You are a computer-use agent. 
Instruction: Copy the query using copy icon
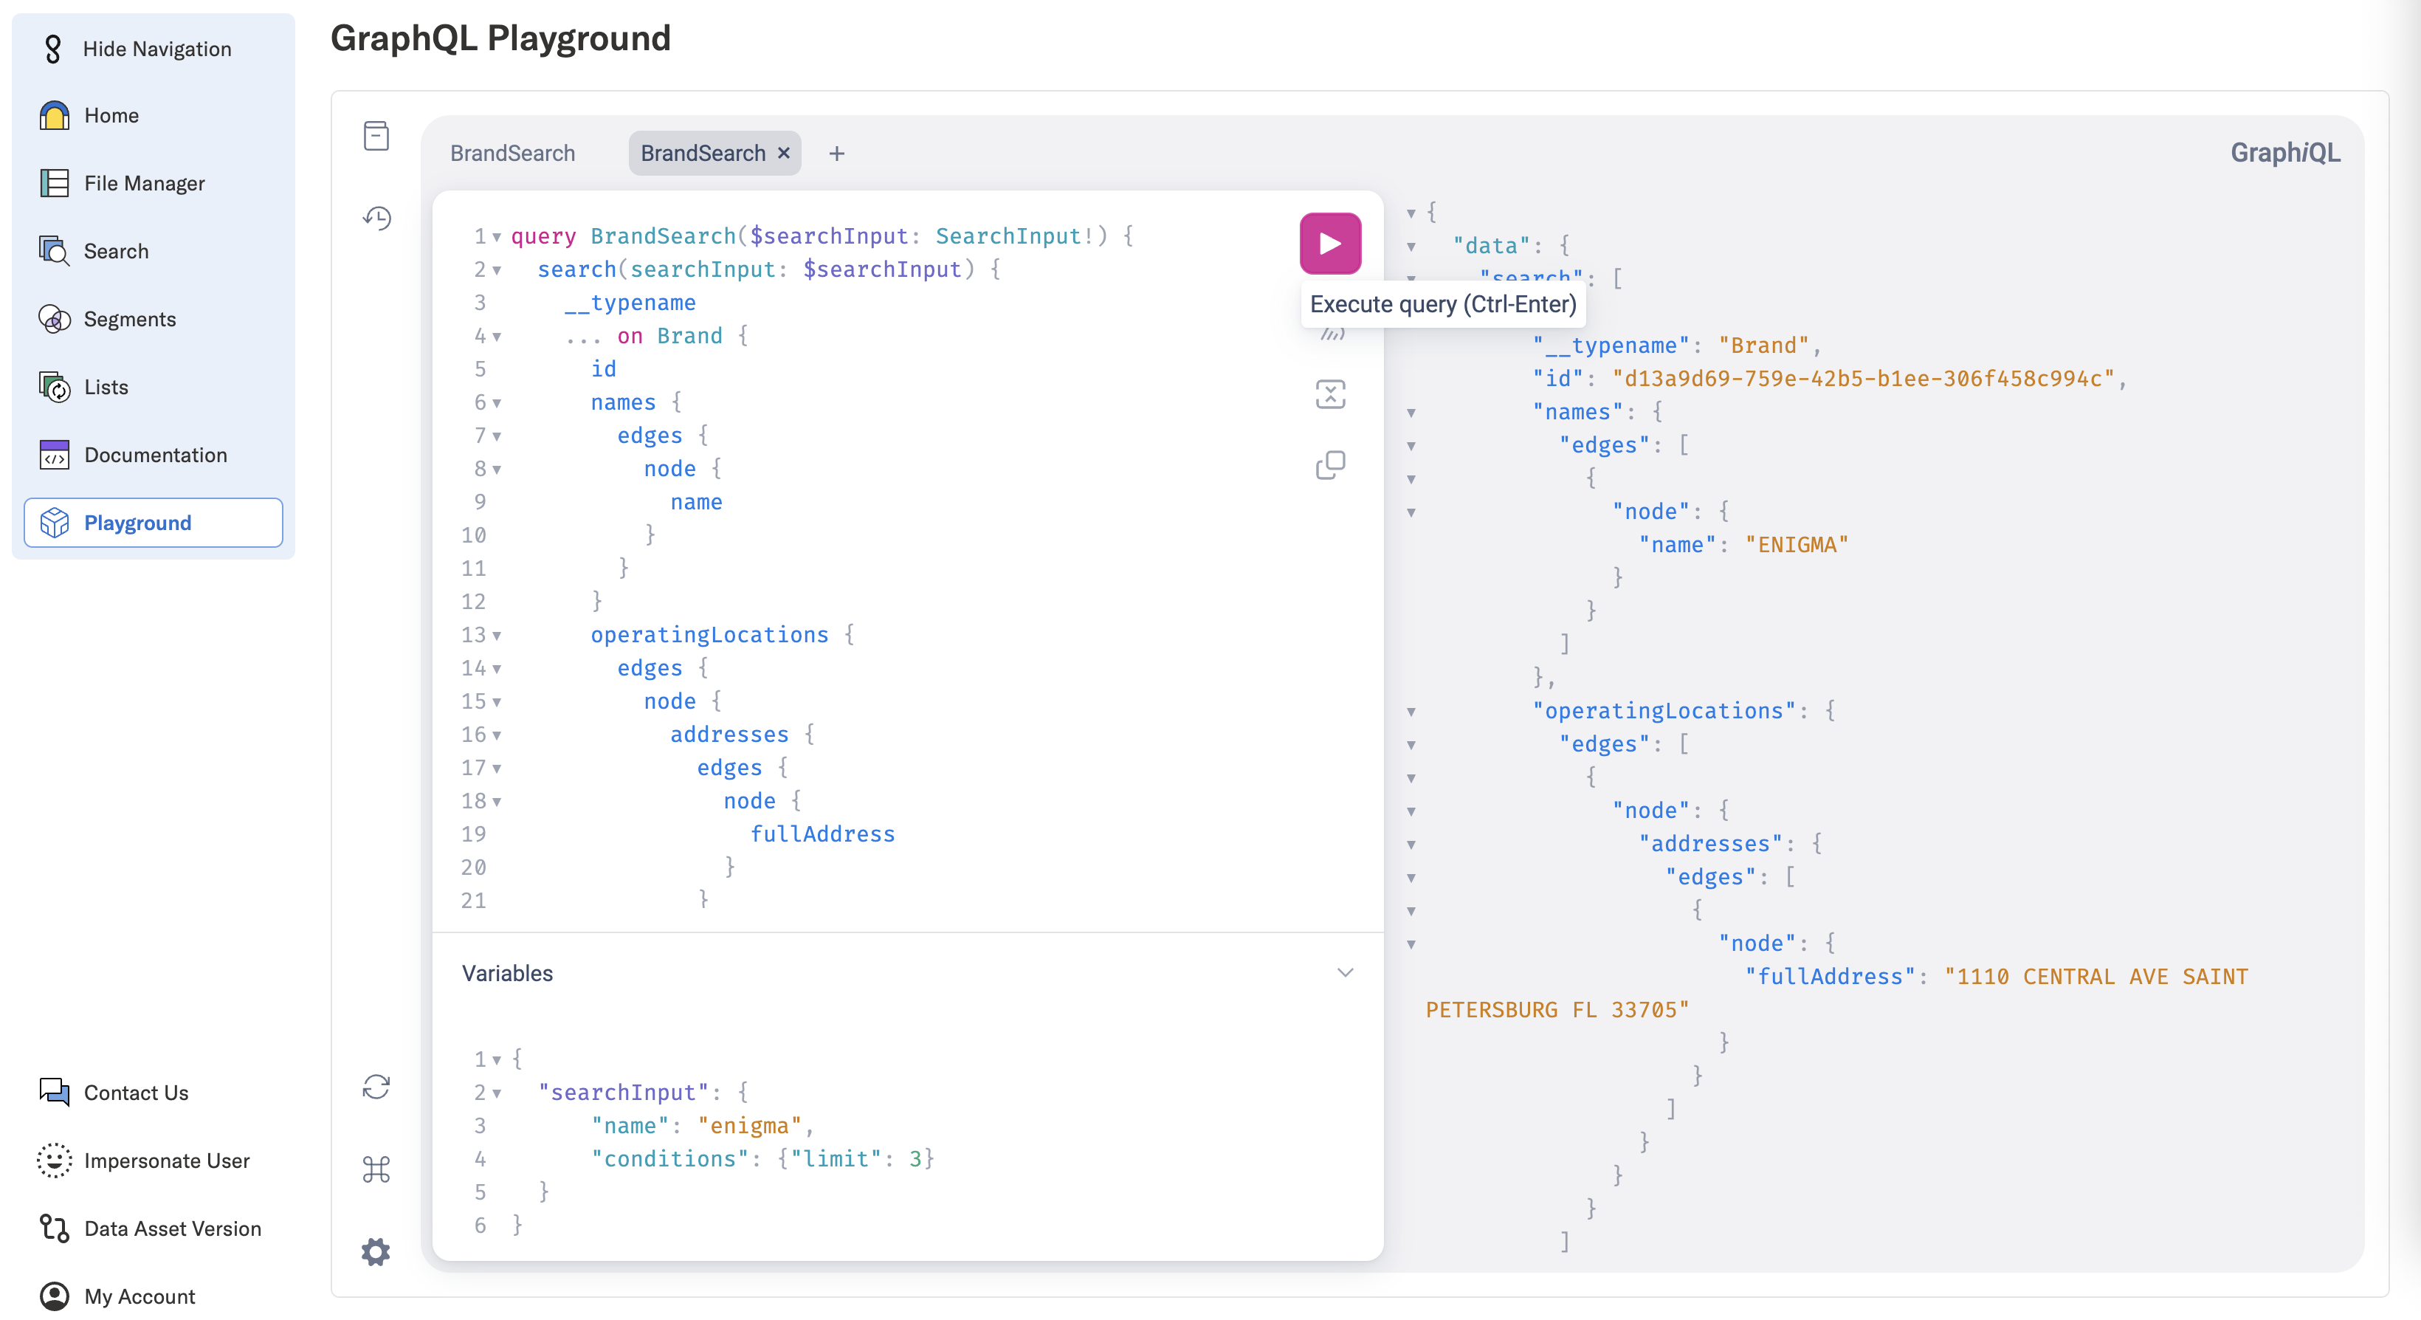1329,464
